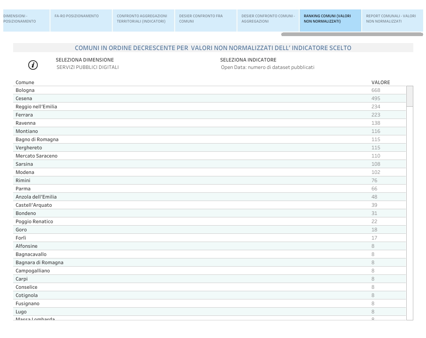426x338 pixels.
Task: Open Report Comunali - Valori Non Normalizzati tab
Action: pyautogui.click(x=392, y=21)
